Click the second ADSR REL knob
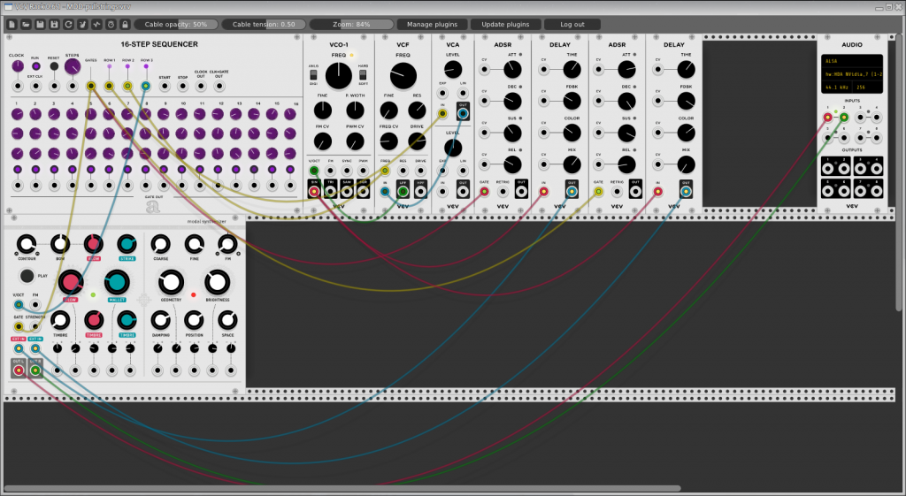 [626, 164]
